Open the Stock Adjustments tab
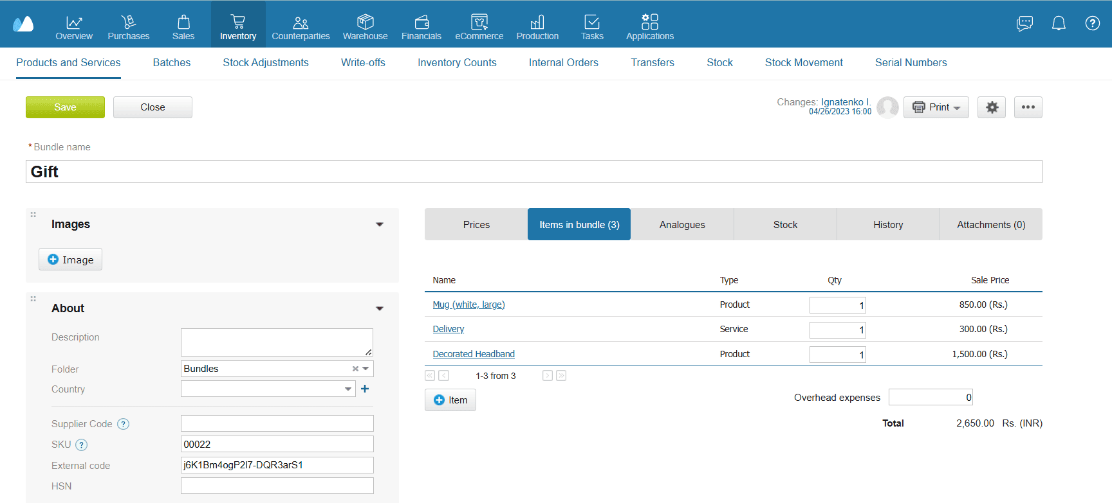This screenshot has width=1112, height=503. 266,62
